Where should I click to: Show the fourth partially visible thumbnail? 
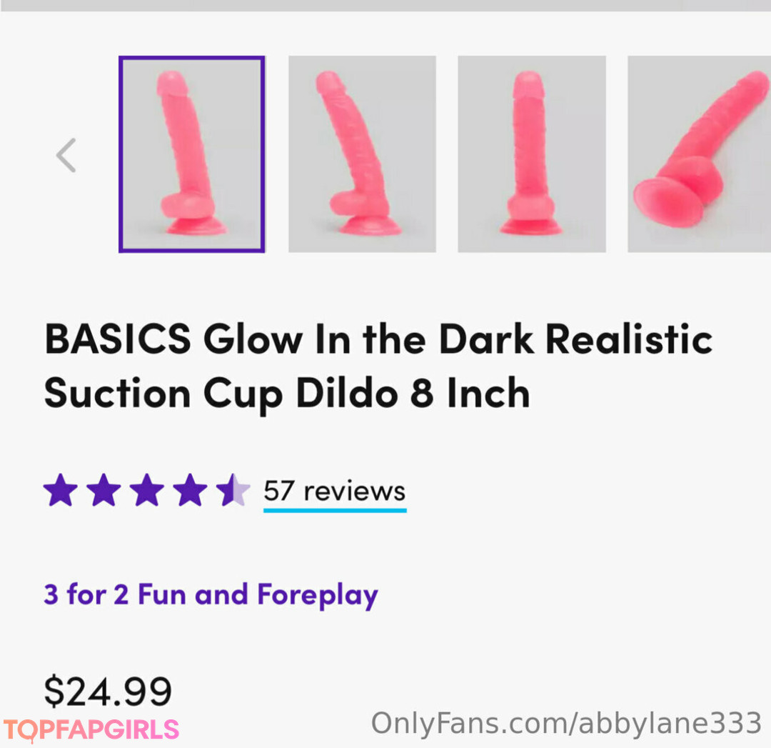[699, 154]
